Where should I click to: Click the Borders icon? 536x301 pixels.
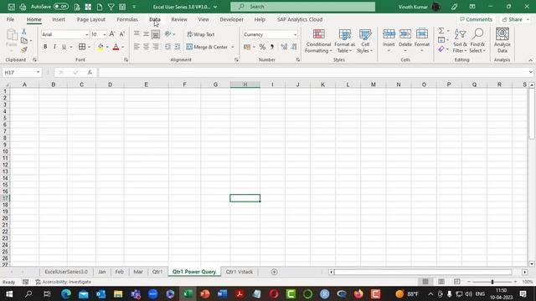(82, 47)
